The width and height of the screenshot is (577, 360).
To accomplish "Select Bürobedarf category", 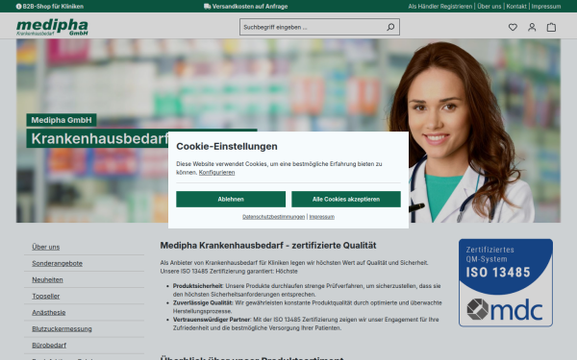I will coord(49,346).
